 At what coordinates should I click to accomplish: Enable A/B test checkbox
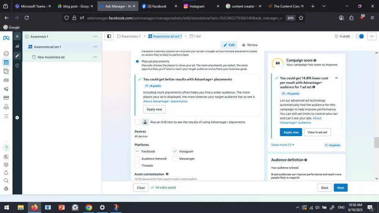pos(137,122)
